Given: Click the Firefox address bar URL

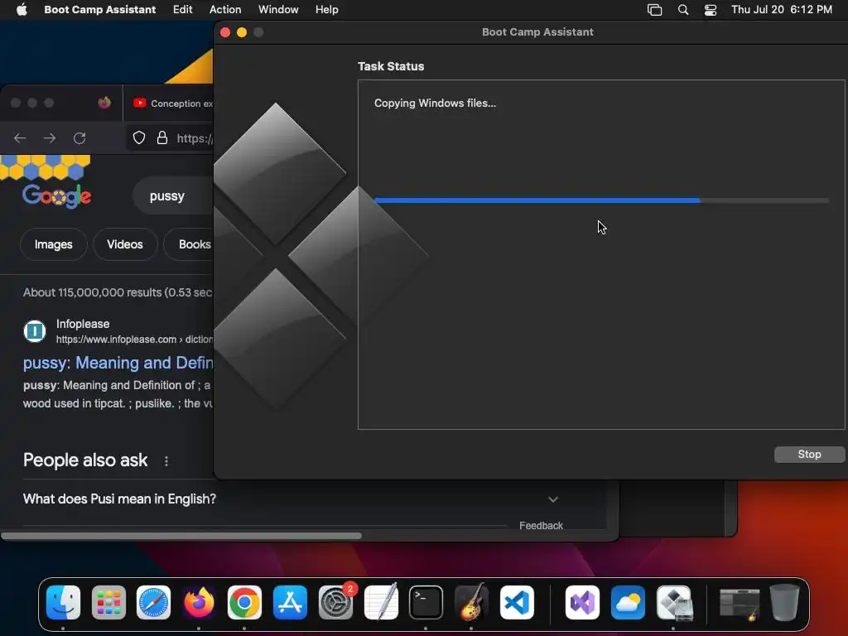Looking at the screenshot, I should 194,138.
